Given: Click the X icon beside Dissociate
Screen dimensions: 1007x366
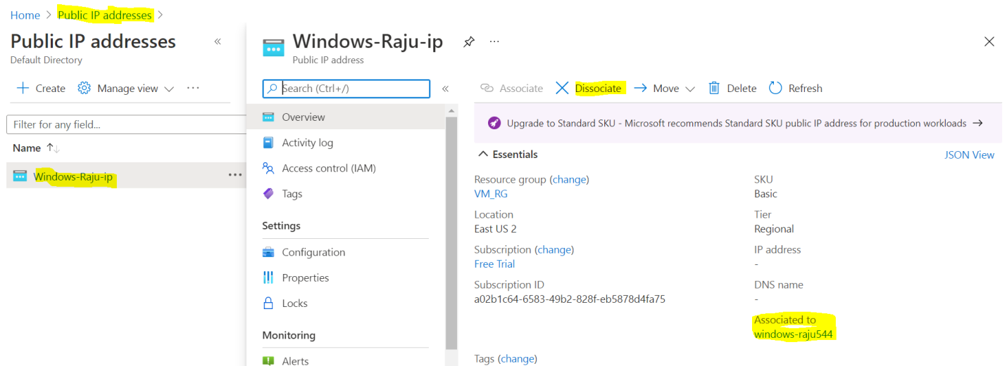Looking at the screenshot, I should point(562,88).
